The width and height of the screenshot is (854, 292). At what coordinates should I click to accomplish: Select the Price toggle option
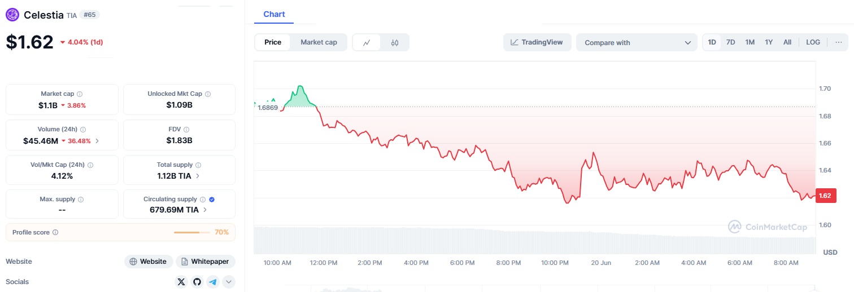tap(273, 42)
